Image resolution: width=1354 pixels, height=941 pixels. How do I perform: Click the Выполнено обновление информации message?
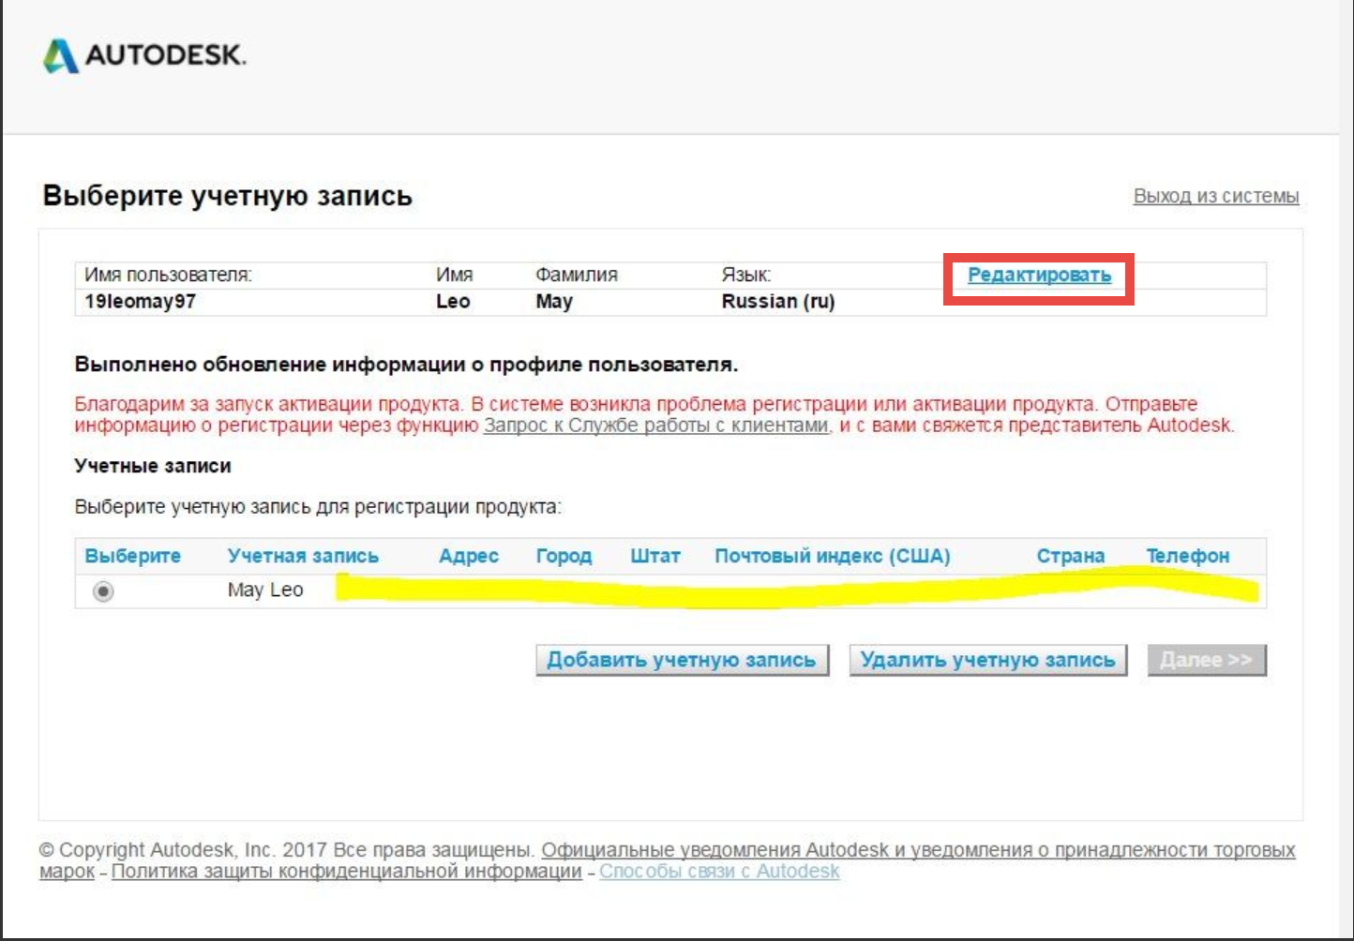click(406, 366)
